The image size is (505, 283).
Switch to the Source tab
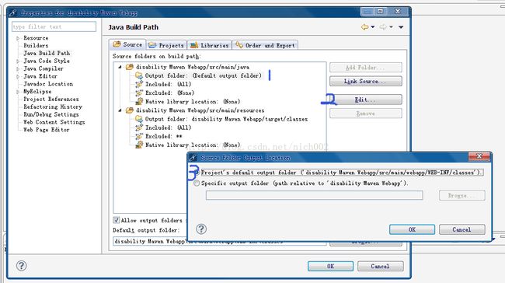(x=127, y=44)
